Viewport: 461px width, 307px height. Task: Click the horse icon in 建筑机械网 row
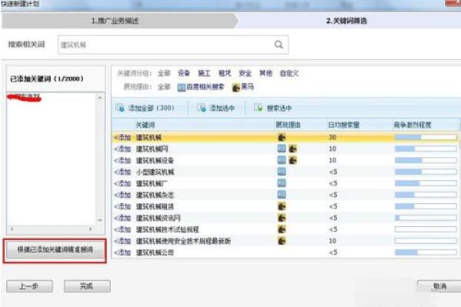pos(292,148)
